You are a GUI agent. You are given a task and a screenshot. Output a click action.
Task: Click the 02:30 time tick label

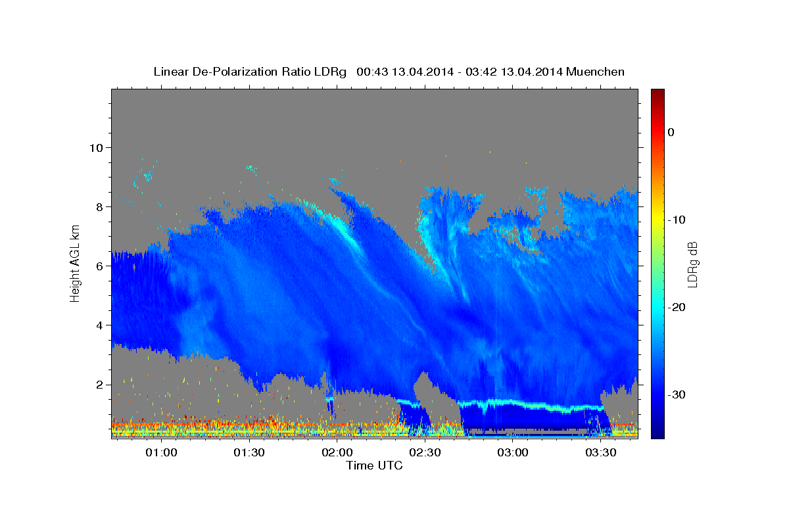coord(425,453)
